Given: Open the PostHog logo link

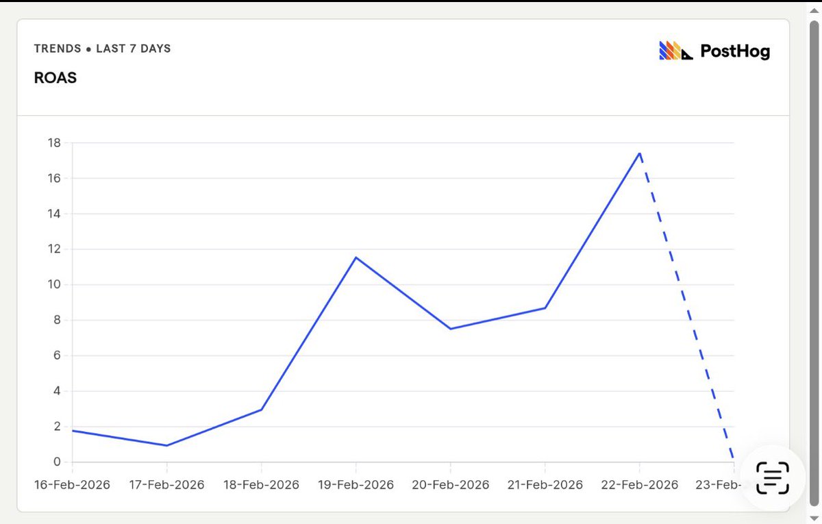Looking at the screenshot, I should [x=714, y=51].
